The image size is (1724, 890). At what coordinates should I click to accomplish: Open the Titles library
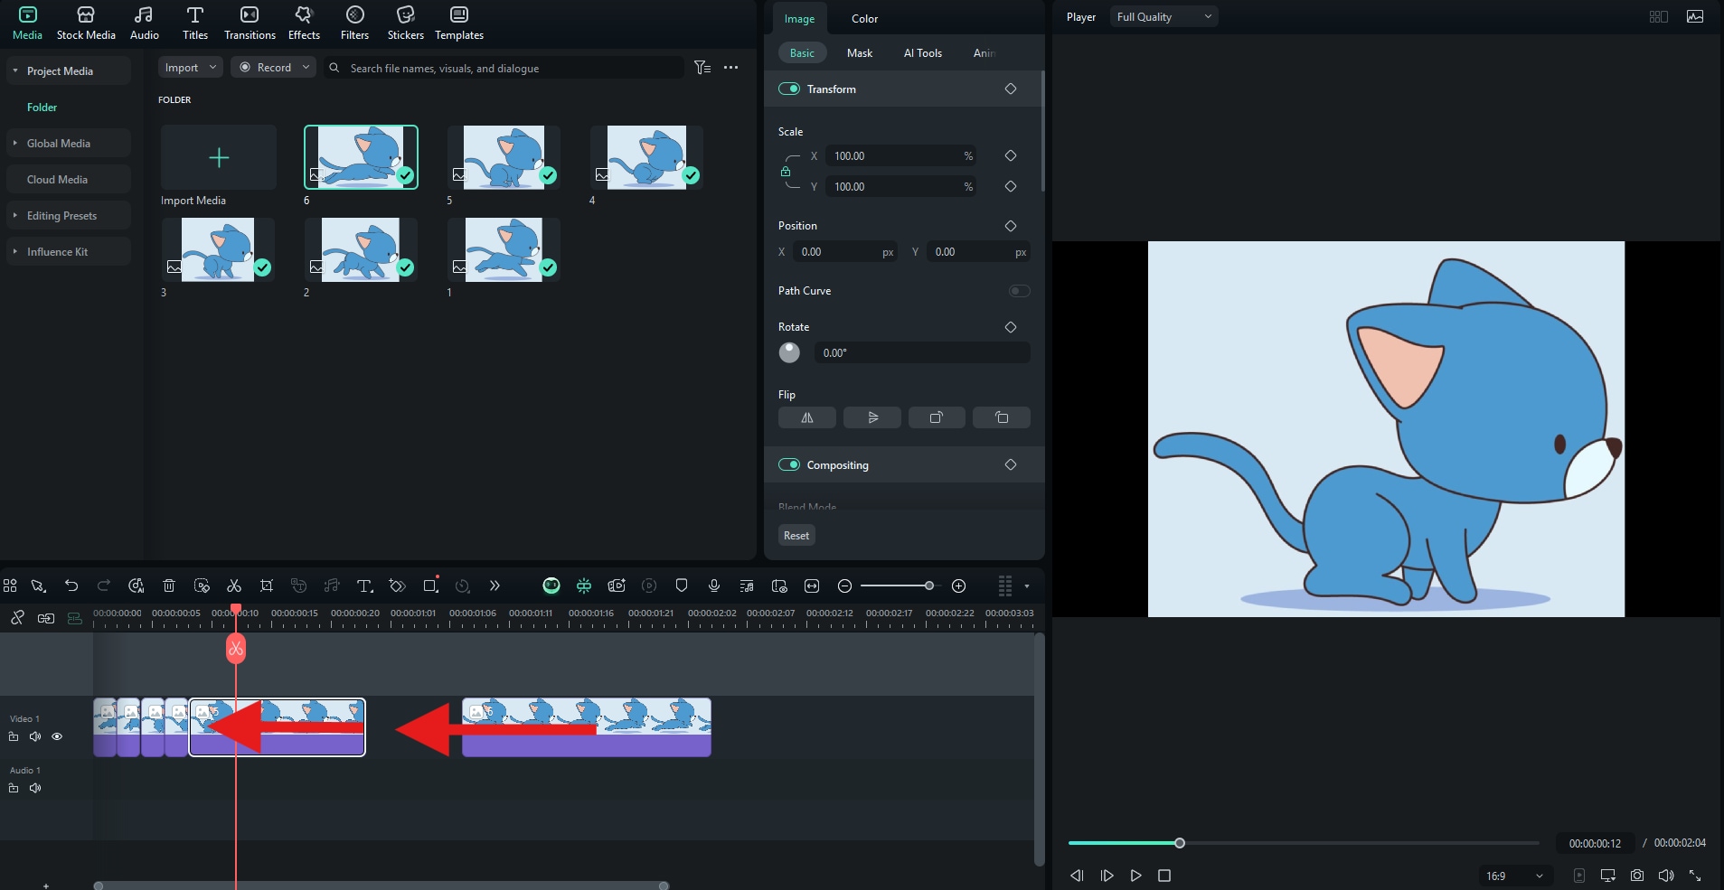(194, 23)
